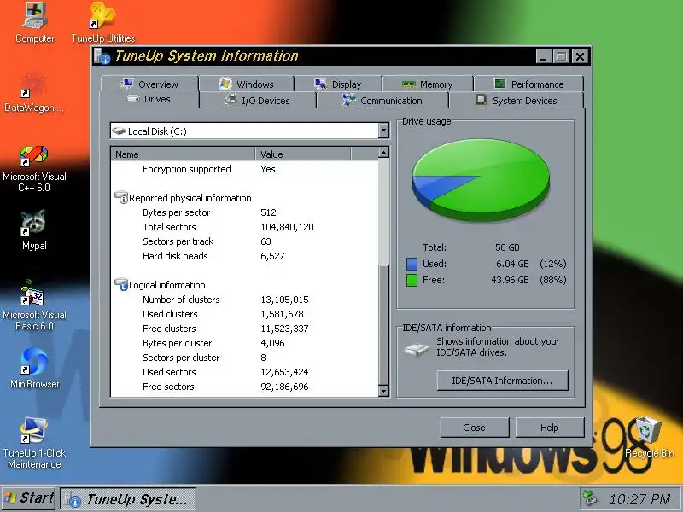Open the I/O Devices tab
Screen dimensions: 683x512
pyautogui.click(x=258, y=101)
